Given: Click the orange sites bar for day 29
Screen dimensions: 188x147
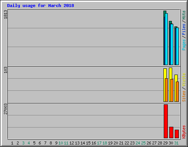Looking at the screenshot, I should coord(166,90).
